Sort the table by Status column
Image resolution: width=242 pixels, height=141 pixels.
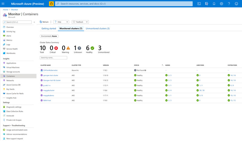click(x=136, y=65)
